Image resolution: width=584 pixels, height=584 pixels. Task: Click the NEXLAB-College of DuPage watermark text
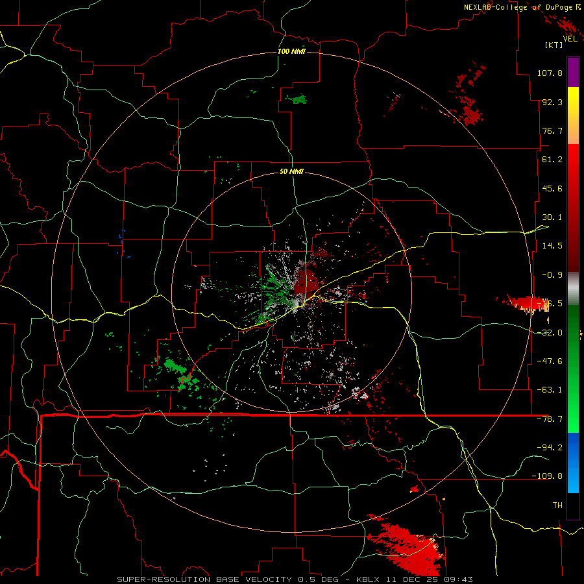coord(522,7)
